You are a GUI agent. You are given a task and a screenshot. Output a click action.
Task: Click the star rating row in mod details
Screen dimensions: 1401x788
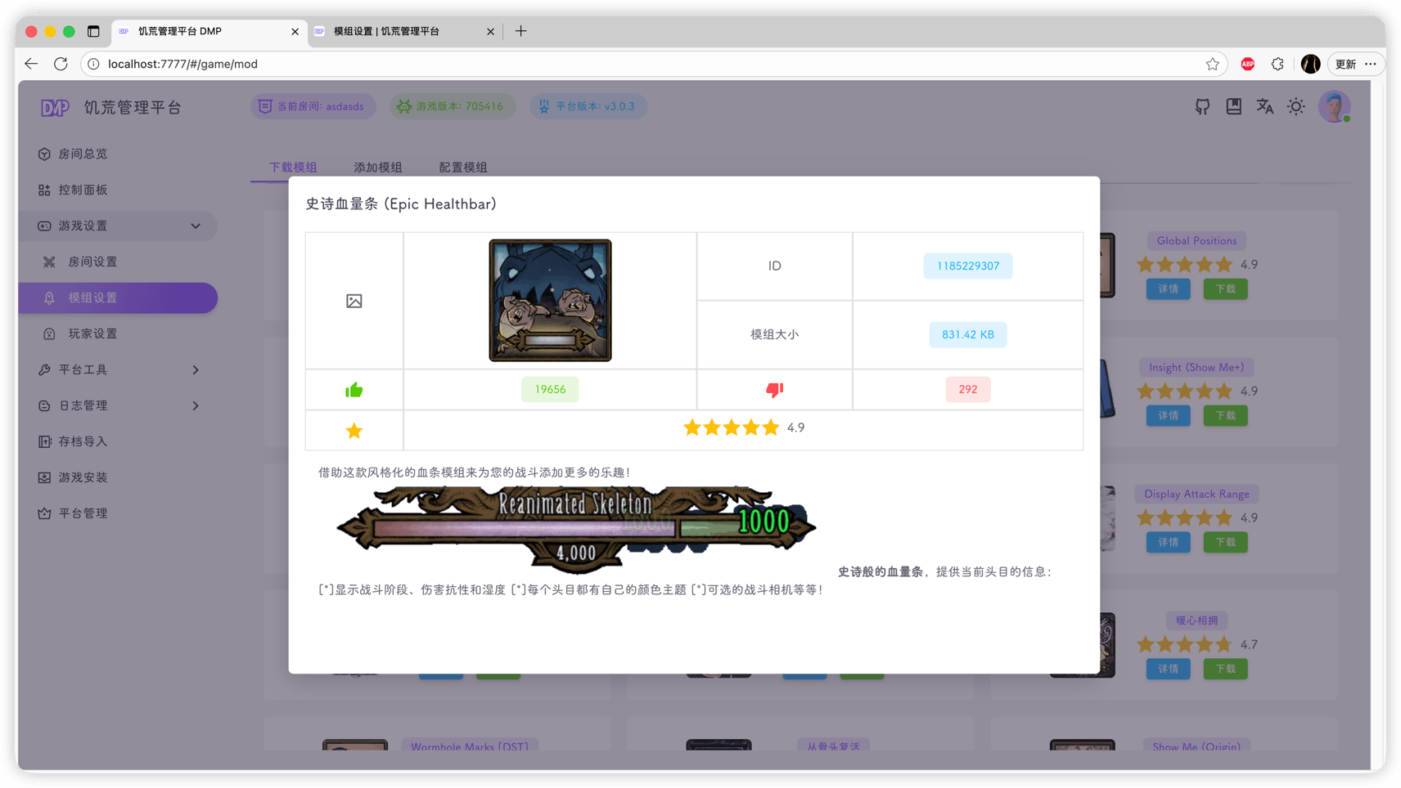pyautogui.click(x=732, y=427)
